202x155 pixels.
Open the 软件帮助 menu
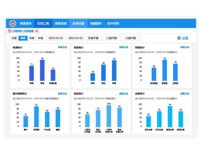click(113, 23)
